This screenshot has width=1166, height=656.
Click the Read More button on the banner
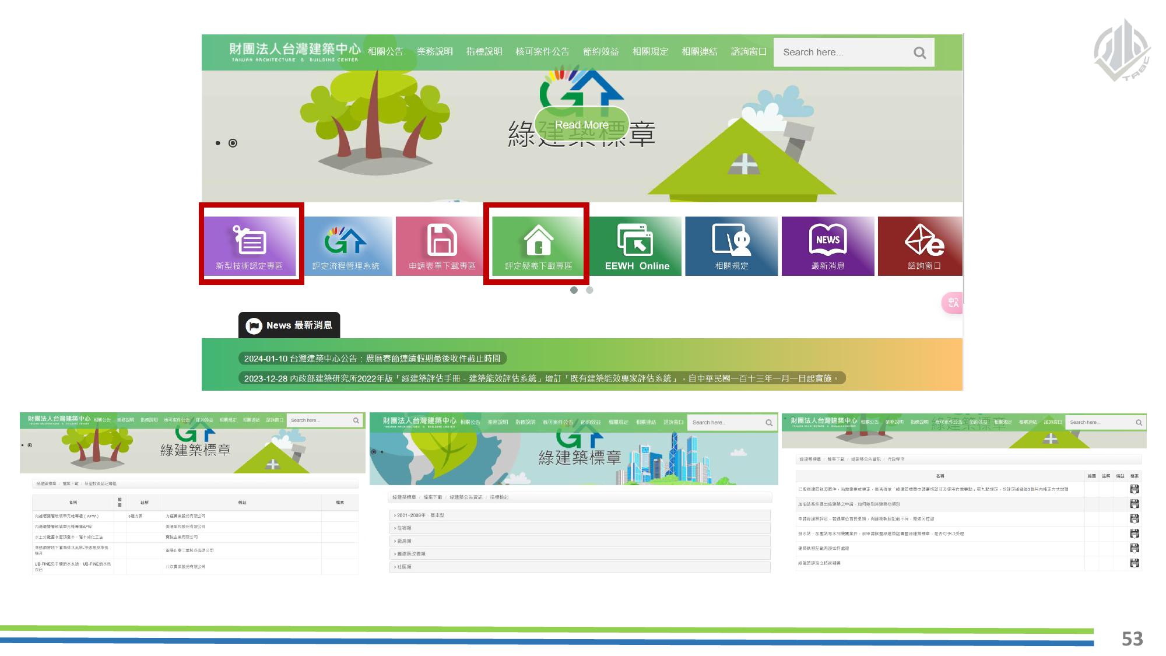coord(581,125)
